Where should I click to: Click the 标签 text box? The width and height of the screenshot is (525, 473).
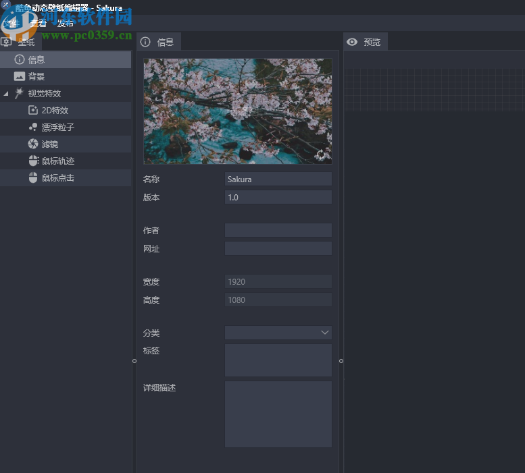click(278, 360)
